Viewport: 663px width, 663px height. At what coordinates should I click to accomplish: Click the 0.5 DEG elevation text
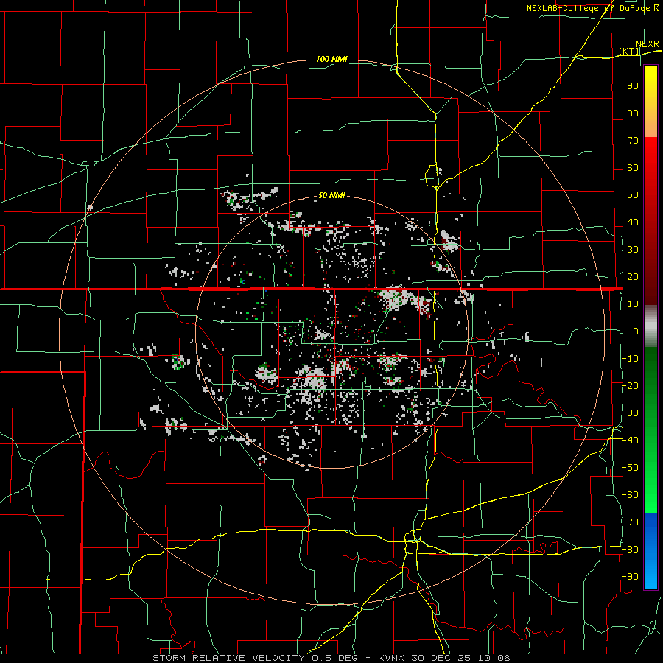point(335,658)
